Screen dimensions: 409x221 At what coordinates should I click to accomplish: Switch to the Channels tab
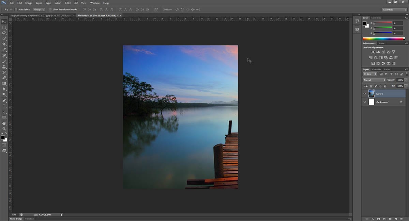click(x=376, y=69)
